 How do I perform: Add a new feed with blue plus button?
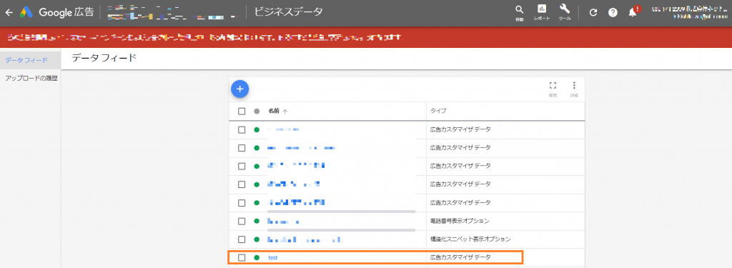239,89
